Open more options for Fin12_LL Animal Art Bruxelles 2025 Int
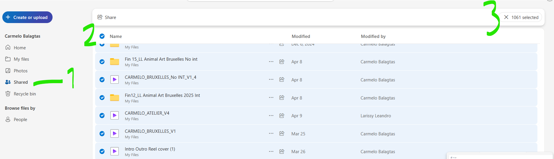 click(x=271, y=97)
